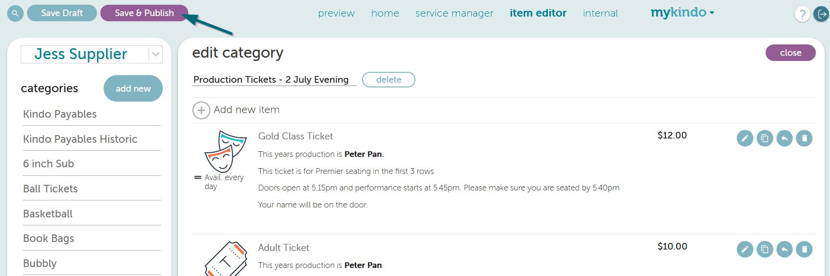Click the Save Draft button
This screenshot has height=276, width=830.
62,13
